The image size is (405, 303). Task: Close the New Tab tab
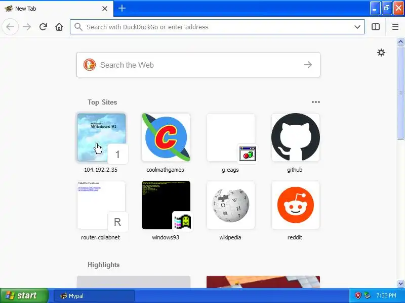(105, 9)
